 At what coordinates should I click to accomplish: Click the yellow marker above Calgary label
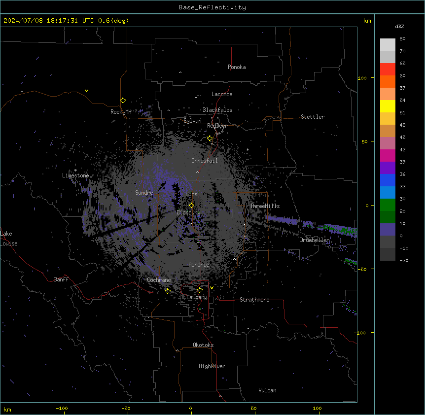(200, 290)
